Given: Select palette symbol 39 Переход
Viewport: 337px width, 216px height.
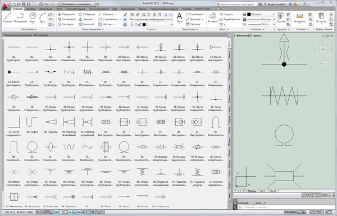Looking at the screenshot, I should point(51,125).
